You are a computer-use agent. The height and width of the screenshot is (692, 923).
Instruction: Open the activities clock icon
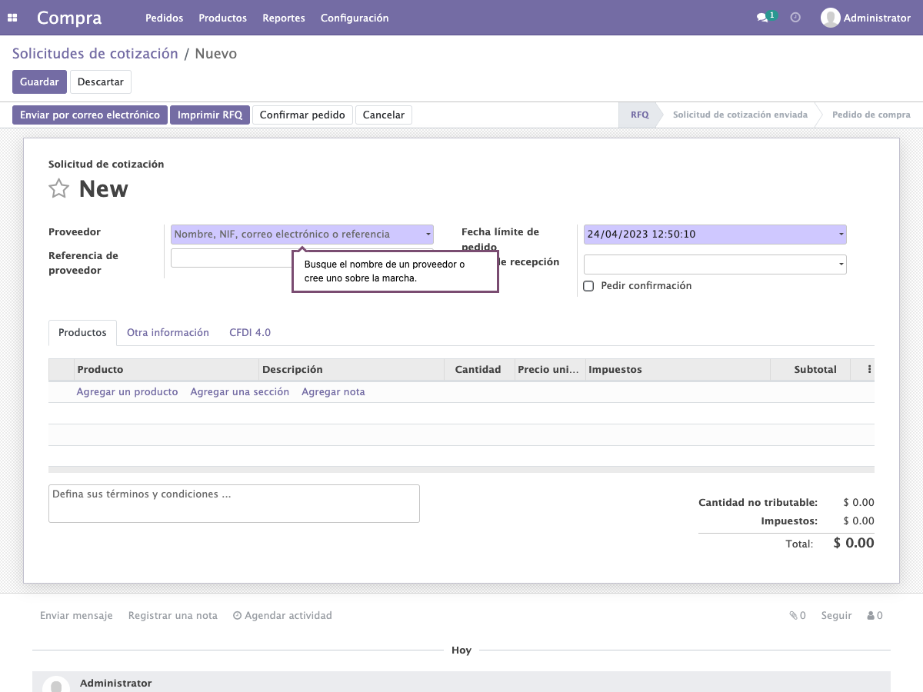point(795,17)
